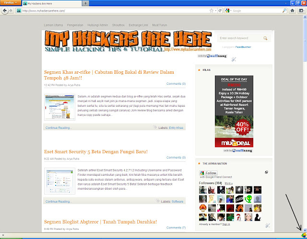Close the add-on bar with X

3,235
